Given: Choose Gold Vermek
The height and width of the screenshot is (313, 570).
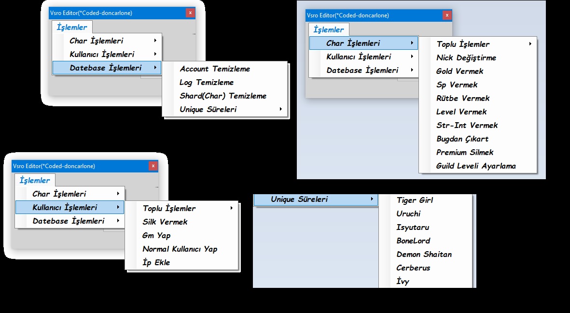Looking at the screenshot, I should tap(478, 71).
